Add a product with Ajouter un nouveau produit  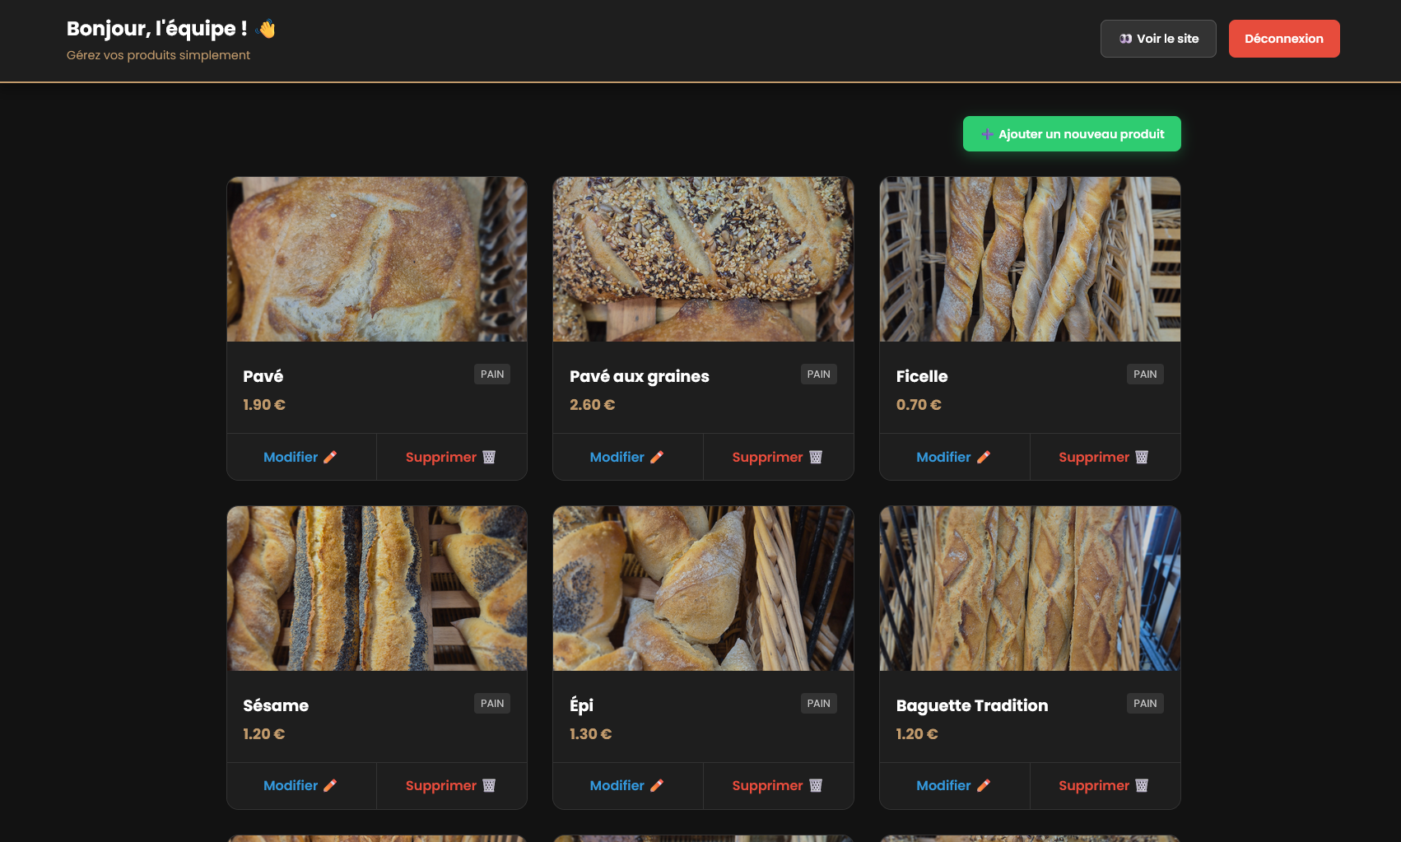point(1072,134)
